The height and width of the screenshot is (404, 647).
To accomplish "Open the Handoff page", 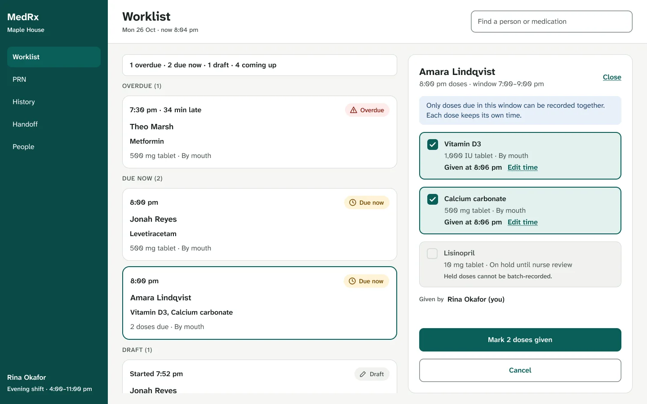I will (54, 124).
